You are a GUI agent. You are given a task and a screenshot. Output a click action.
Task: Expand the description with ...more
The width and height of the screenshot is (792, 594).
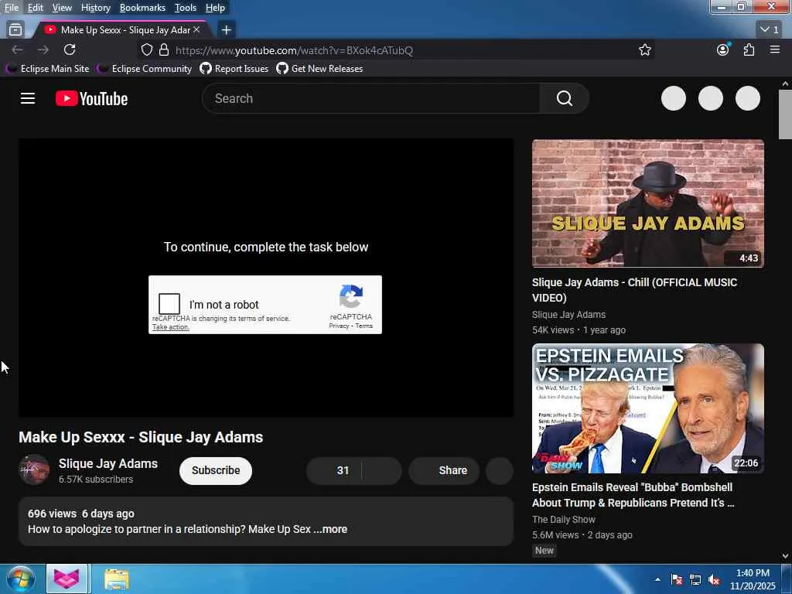click(x=330, y=529)
